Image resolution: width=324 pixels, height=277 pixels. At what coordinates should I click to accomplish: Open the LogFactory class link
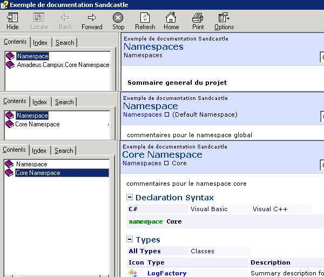tap(167, 273)
